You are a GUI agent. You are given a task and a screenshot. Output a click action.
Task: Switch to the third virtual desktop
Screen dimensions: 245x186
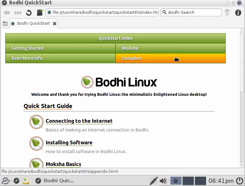pos(200,181)
